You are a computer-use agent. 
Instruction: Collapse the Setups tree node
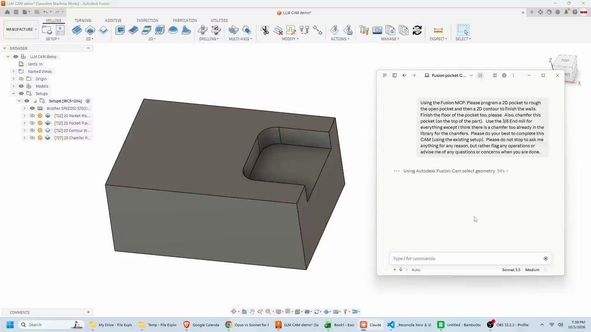pos(13,94)
